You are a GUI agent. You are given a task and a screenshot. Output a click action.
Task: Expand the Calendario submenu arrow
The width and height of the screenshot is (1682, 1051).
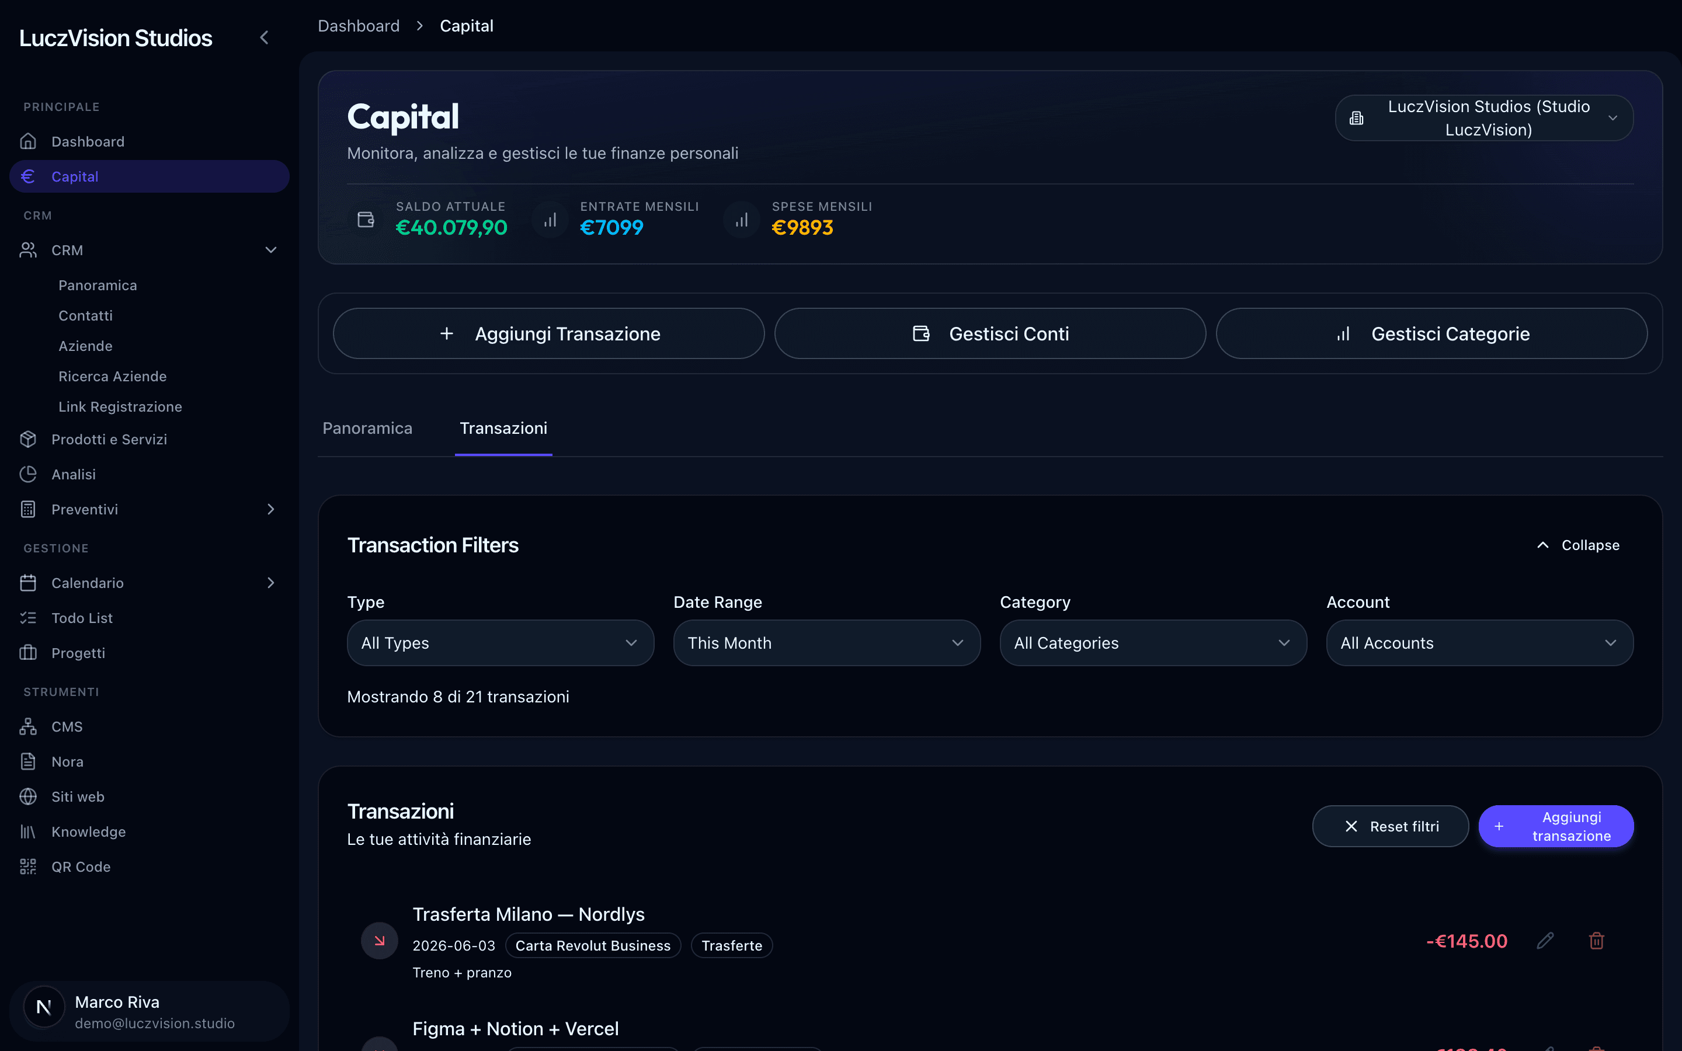click(x=271, y=583)
